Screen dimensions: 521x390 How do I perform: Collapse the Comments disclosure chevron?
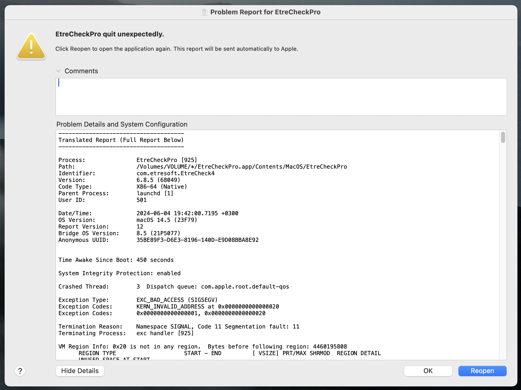coord(58,71)
